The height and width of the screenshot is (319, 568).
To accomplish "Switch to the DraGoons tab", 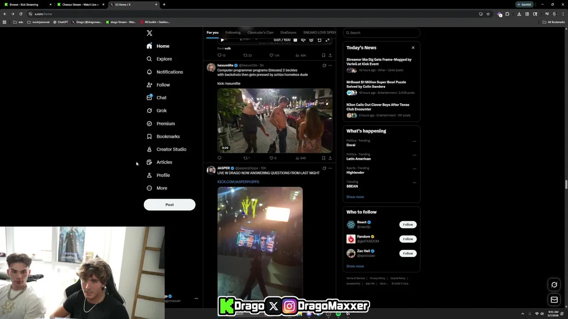I will tap(288, 32).
